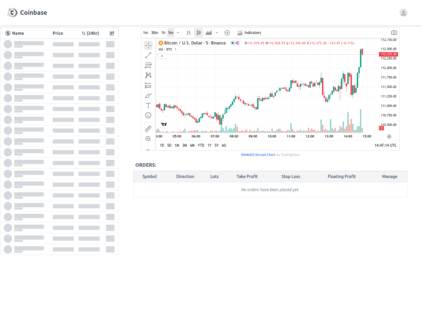The image size is (422, 316).
Task: Select the brush drawing tool
Action: click(148, 95)
